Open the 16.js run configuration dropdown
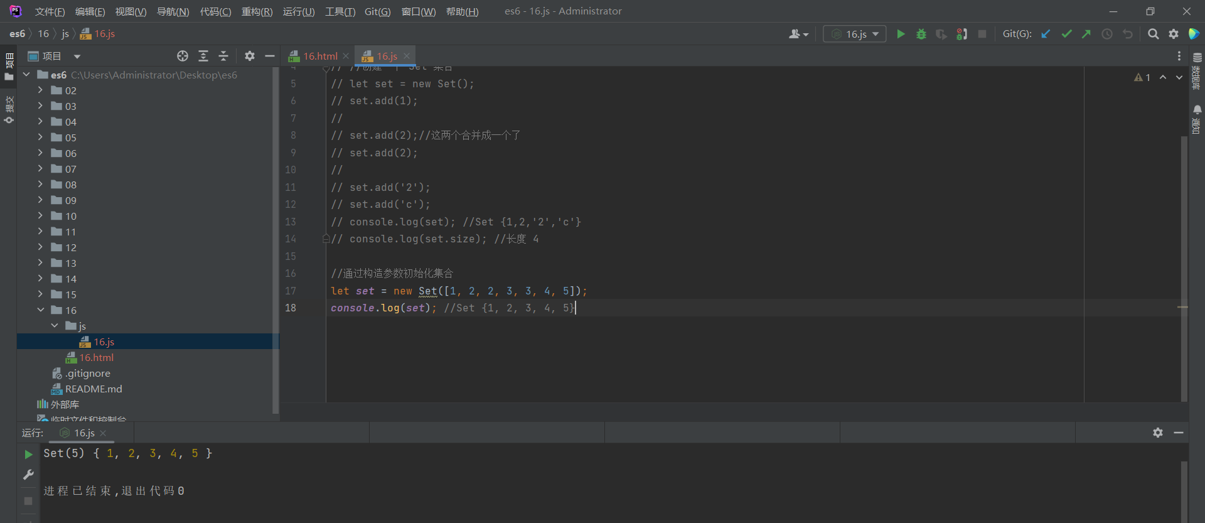 click(855, 34)
